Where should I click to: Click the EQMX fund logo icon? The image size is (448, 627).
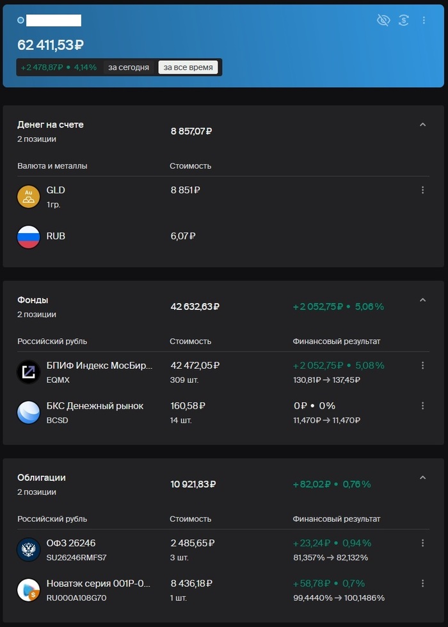click(x=28, y=372)
